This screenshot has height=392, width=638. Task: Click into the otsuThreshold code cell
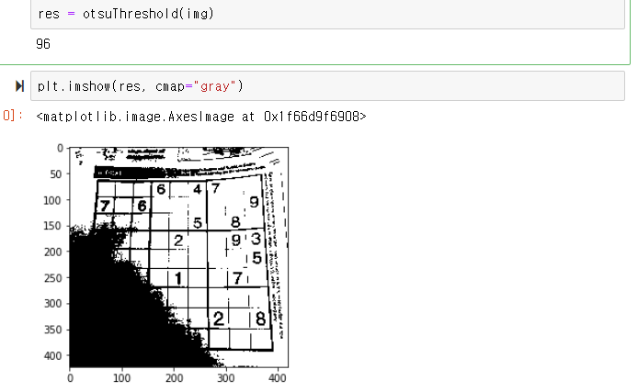pos(327,14)
